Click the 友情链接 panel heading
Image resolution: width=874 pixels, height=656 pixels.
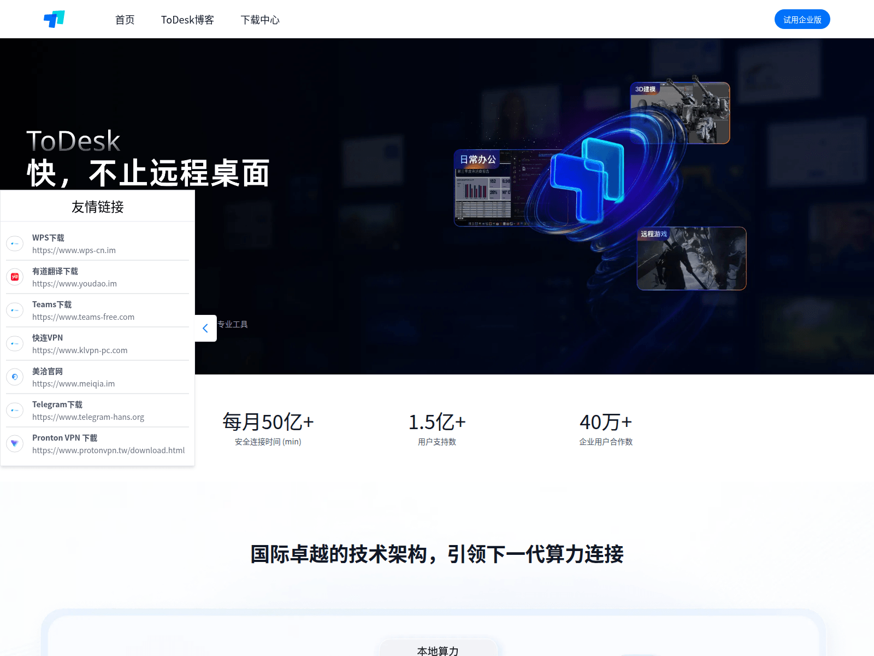click(x=98, y=207)
